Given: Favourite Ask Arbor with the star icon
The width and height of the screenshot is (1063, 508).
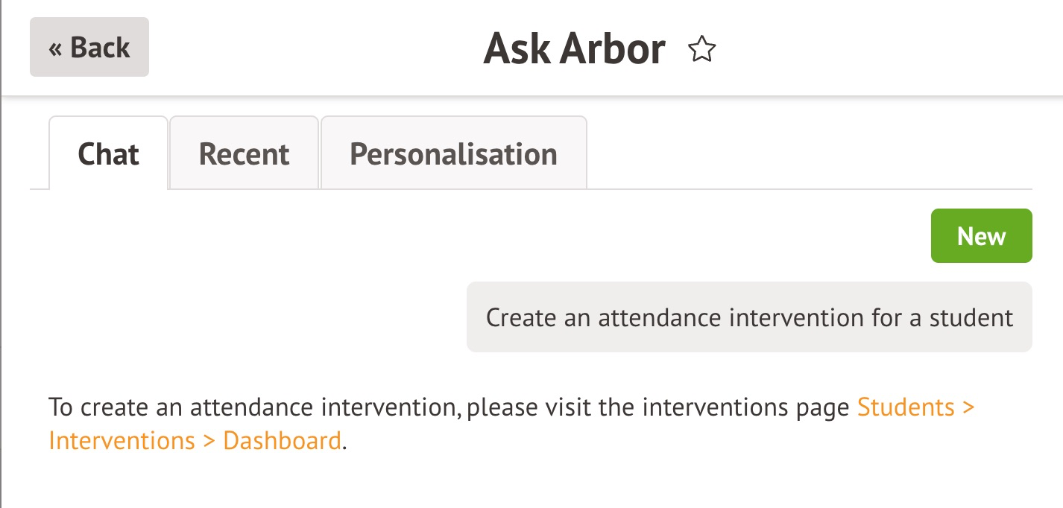Looking at the screenshot, I should (701, 50).
